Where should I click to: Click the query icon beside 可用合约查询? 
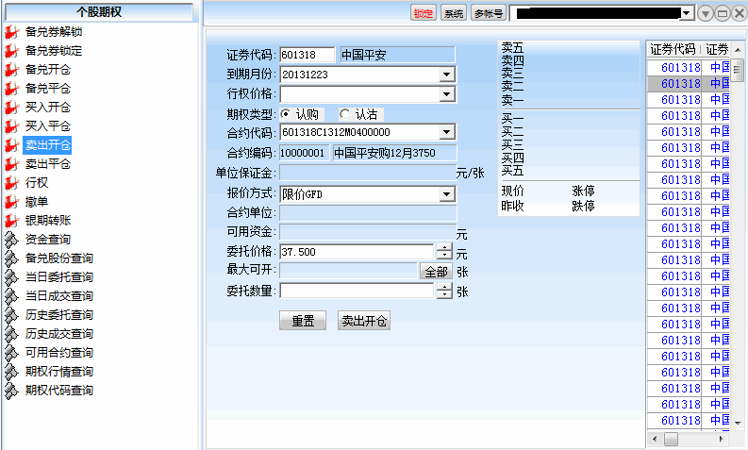(x=11, y=353)
